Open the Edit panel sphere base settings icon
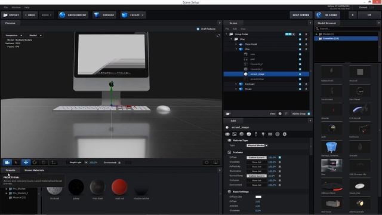 point(241,134)
